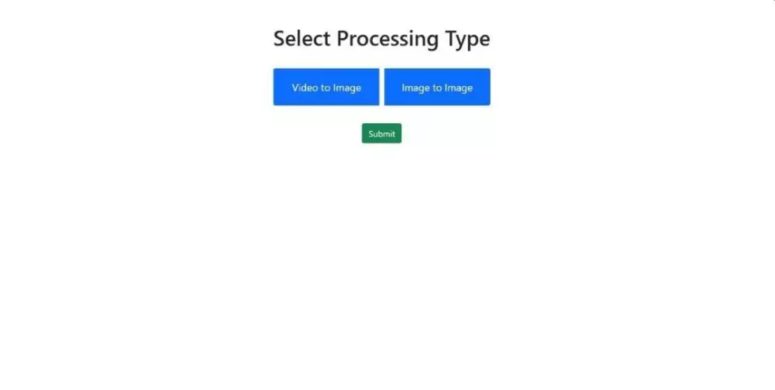
Task: Click the Image to Image button
Action: tap(437, 87)
